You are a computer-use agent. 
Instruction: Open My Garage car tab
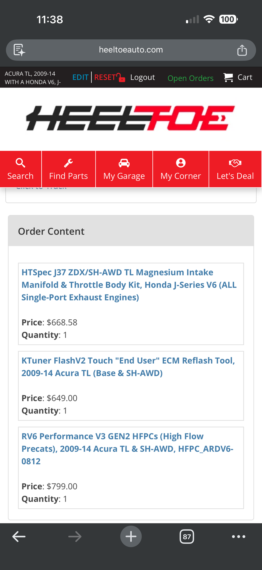tap(124, 169)
